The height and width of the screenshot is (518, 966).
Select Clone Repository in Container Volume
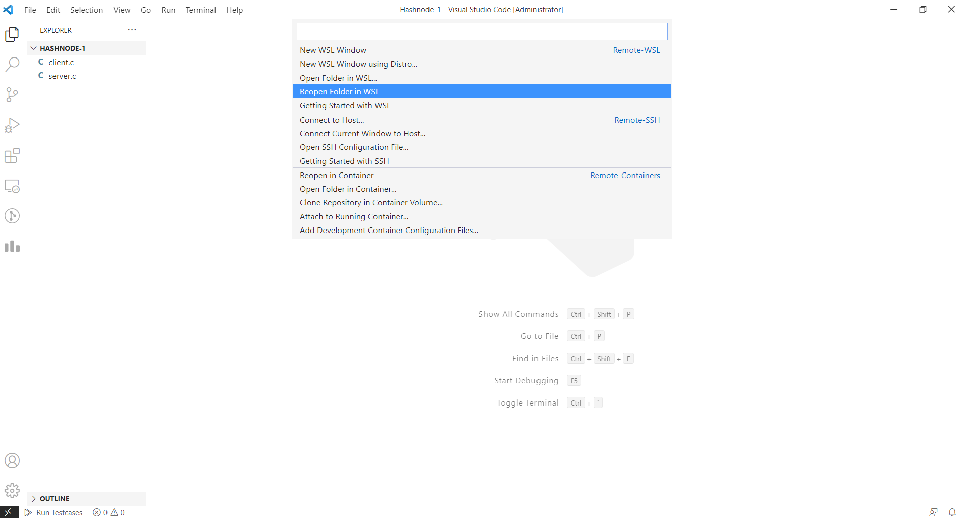482,203
